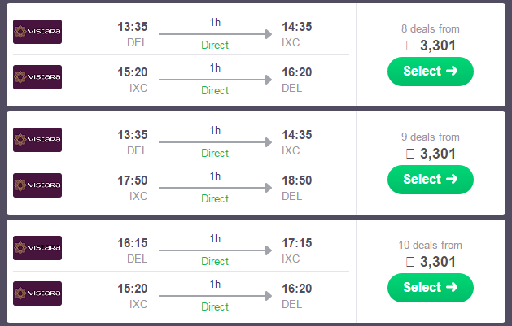
Task: Click the currency symbol beside 9 deals price
Action: (x=410, y=154)
